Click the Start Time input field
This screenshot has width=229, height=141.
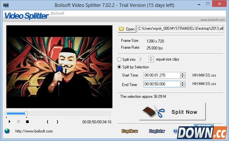(x=162, y=75)
